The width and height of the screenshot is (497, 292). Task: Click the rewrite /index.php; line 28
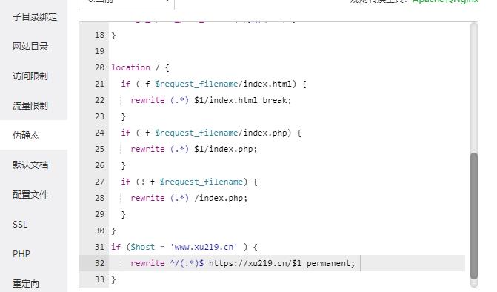(189, 198)
